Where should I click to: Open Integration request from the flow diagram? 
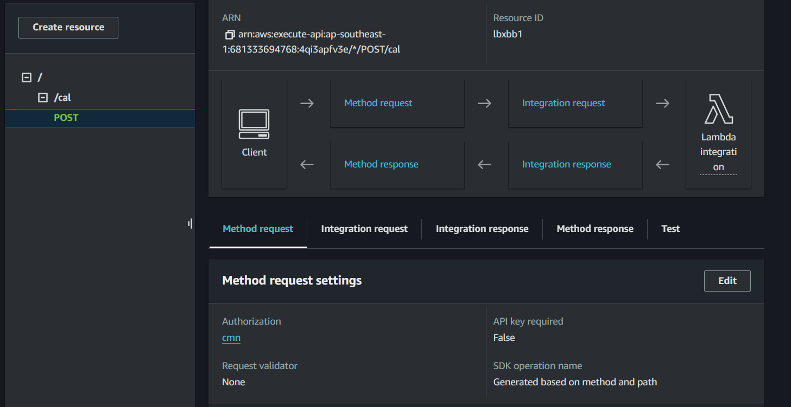point(563,102)
